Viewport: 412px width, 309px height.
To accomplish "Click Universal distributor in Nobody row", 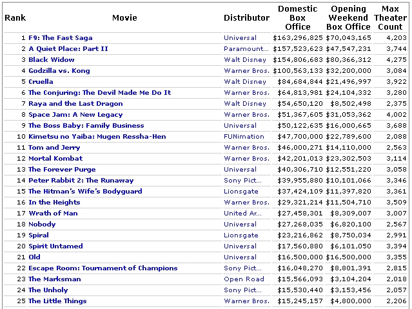I will [240, 224].
